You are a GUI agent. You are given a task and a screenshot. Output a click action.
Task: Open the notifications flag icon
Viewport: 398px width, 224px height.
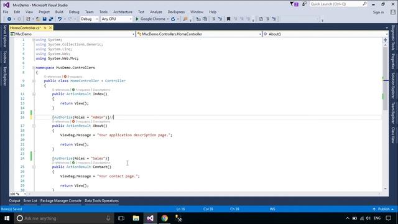(294, 4)
